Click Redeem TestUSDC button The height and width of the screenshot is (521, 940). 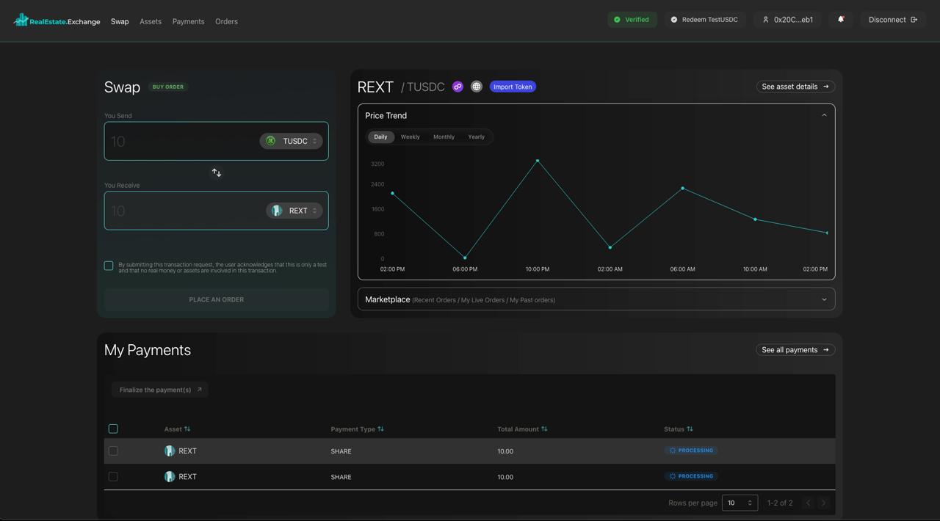pyautogui.click(x=705, y=20)
